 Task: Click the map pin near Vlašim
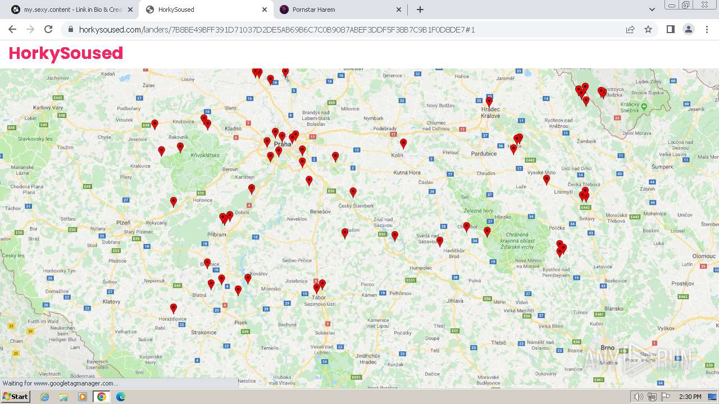345,234
